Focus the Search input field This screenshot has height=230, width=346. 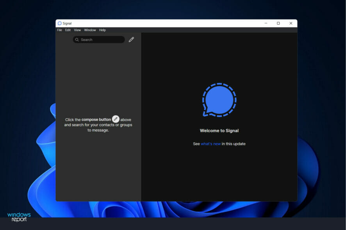pos(99,40)
